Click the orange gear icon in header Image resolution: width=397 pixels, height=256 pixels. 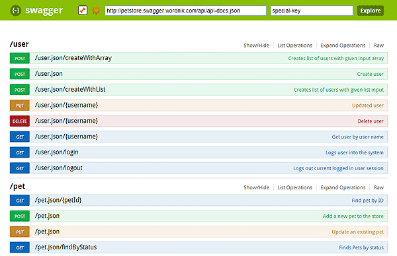(96, 11)
